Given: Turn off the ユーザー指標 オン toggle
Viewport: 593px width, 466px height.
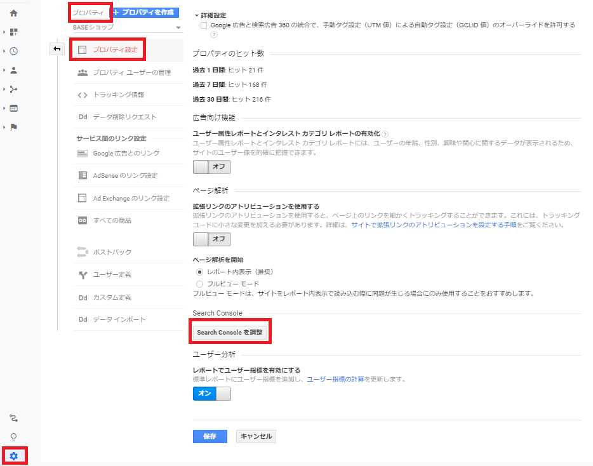Looking at the screenshot, I should (x=211, y=394).
